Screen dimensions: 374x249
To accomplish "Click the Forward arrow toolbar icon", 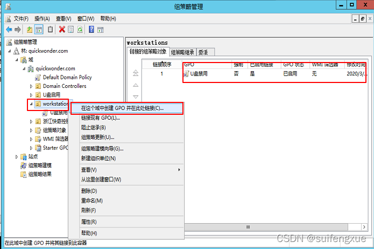I will 18,30.
